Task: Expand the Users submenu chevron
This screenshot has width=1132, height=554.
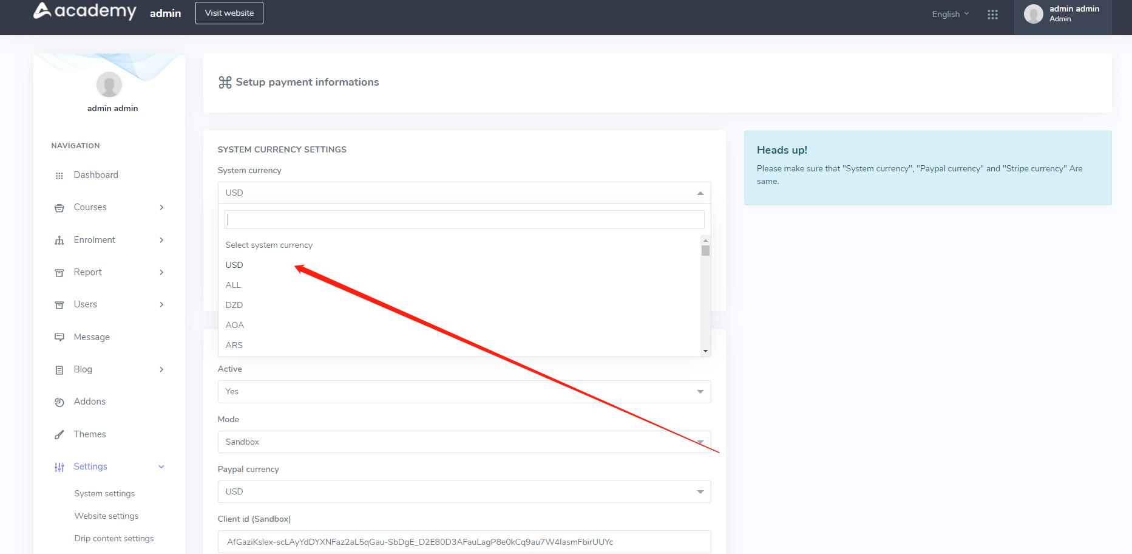Action: [x=161, y=304]
